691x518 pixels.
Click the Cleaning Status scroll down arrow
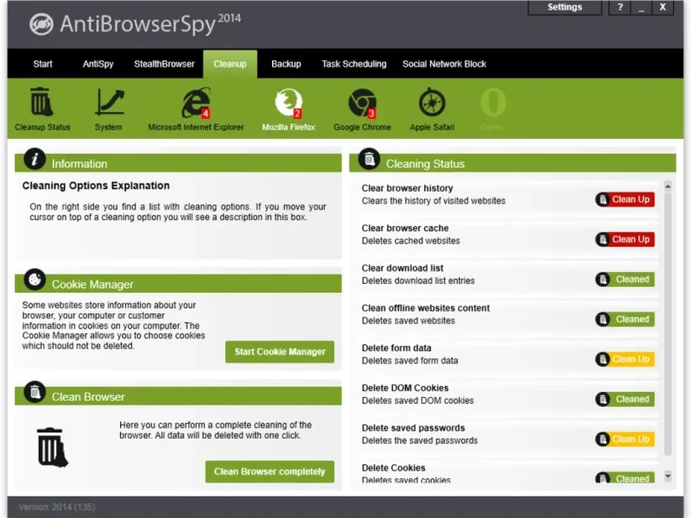pyautogui.click(x=668, y=476)
